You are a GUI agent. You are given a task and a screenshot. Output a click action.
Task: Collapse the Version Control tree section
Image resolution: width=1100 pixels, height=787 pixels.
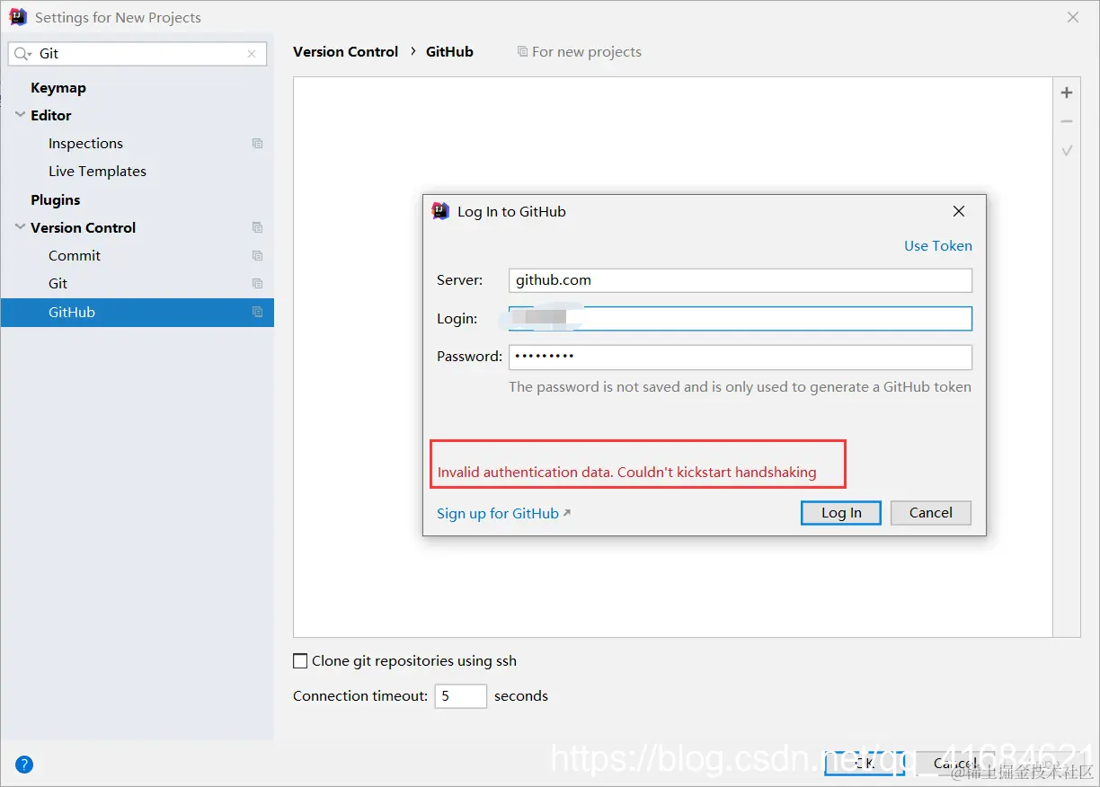pyautogui.click(x=20, y=227)
